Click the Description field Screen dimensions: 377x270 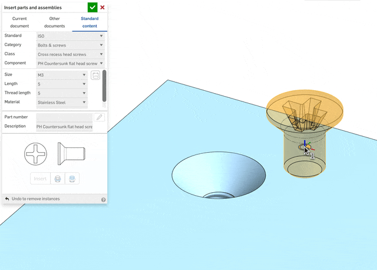pyautogui.click(x=64, y=127)
